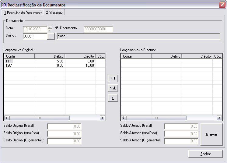Click the 0.00 debit value of account 1201
Viewport: 227px width, 163px height.
tap(60, 66)
